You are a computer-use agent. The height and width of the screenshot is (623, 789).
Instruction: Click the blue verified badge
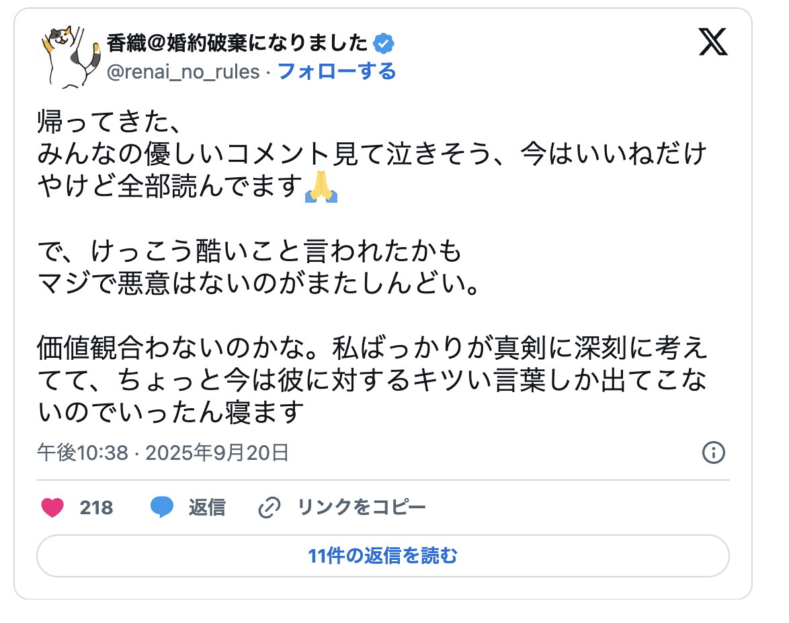coord(384,44)
